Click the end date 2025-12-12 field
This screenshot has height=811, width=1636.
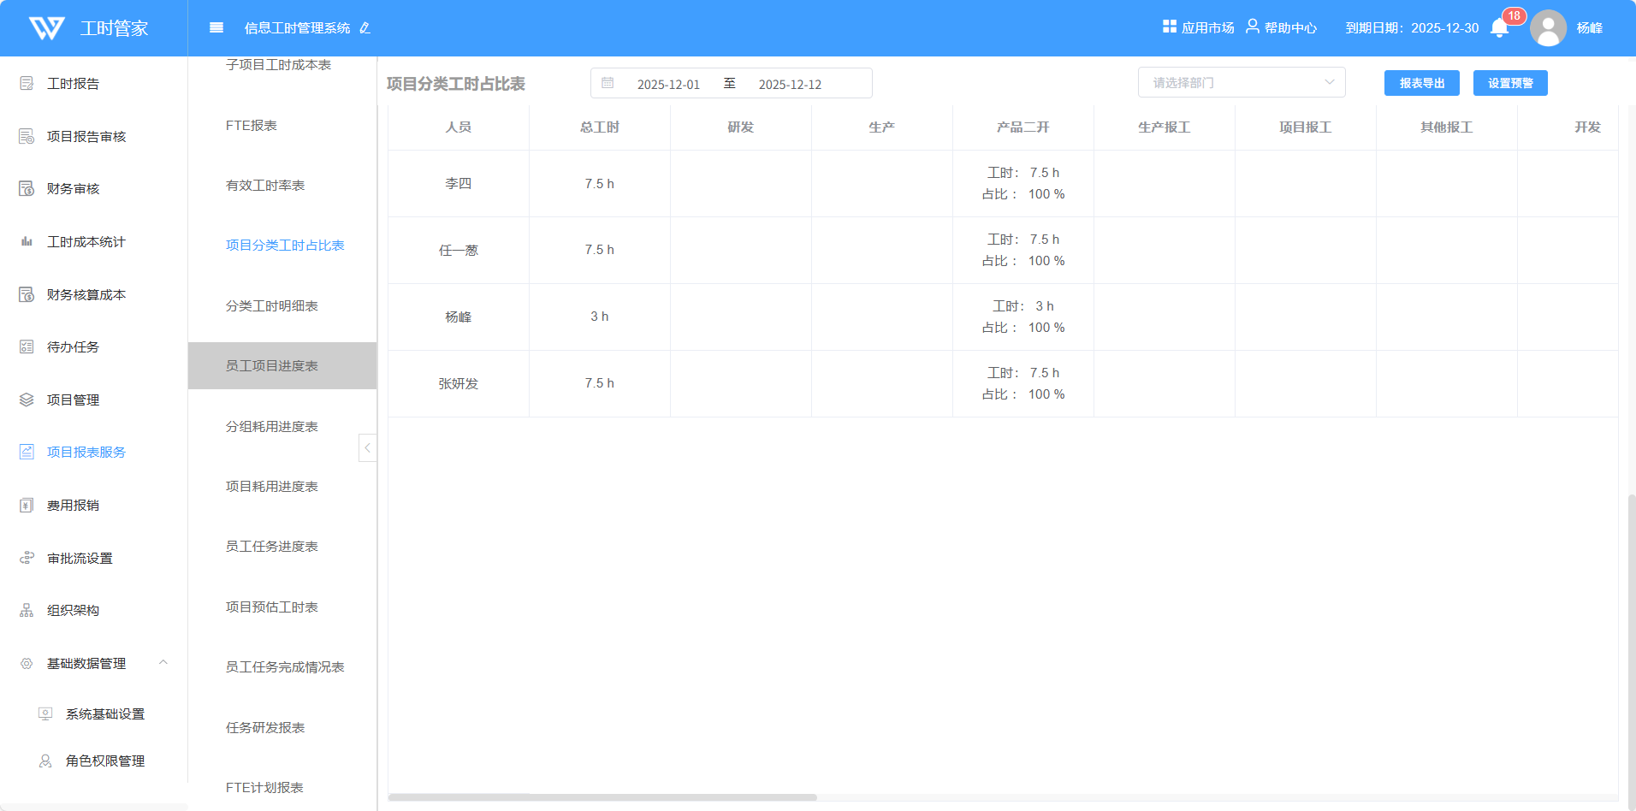pyautogui.click(x=790, y=84)
